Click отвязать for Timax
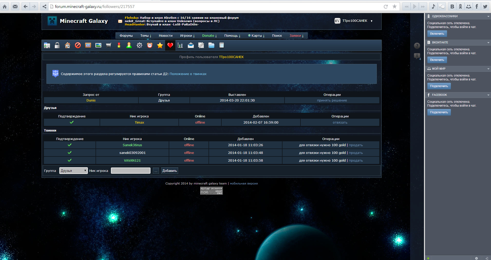491x260 pixels. click(340, 123)
